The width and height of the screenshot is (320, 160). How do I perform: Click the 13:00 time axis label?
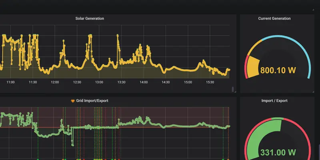(x=99, y=82)
